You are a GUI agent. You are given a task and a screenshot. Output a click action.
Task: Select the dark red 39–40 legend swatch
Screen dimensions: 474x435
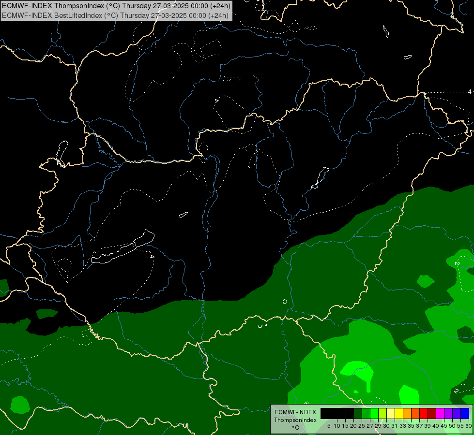tap(432, 413)
